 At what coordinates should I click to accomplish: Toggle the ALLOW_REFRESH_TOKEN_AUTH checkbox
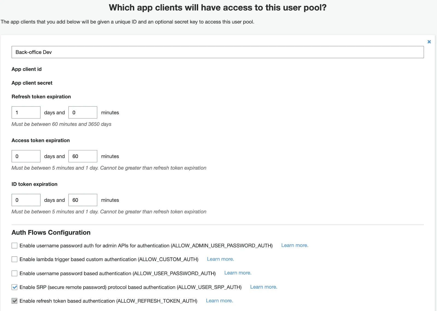(14, 301)
